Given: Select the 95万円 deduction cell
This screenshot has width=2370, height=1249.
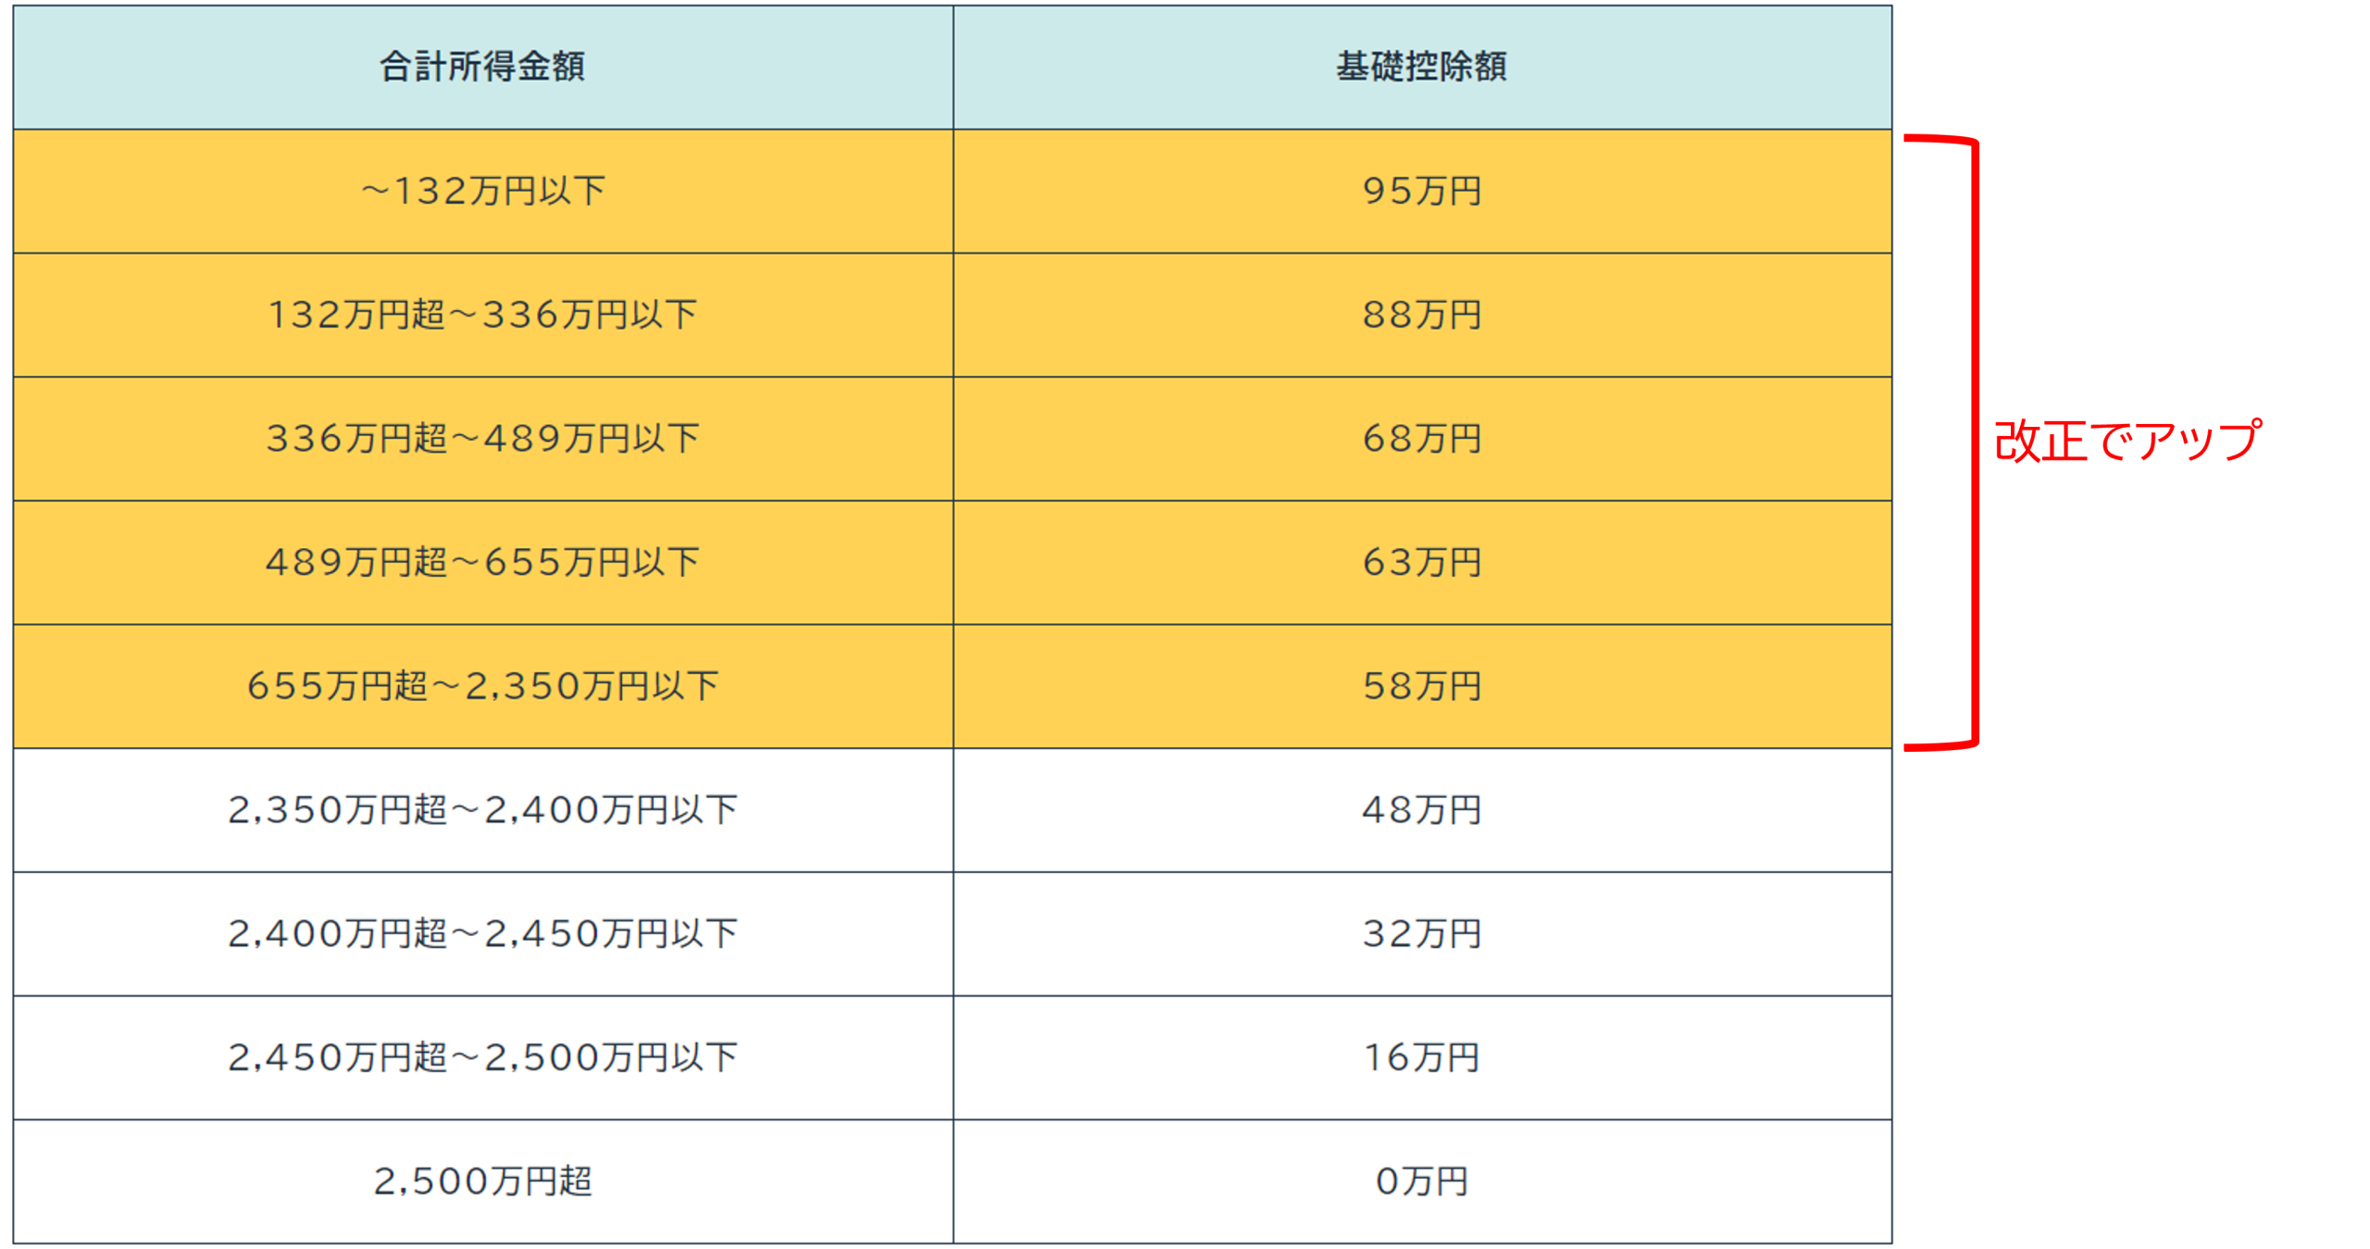Looking at the screenshot, I should tap(1421, 192).
